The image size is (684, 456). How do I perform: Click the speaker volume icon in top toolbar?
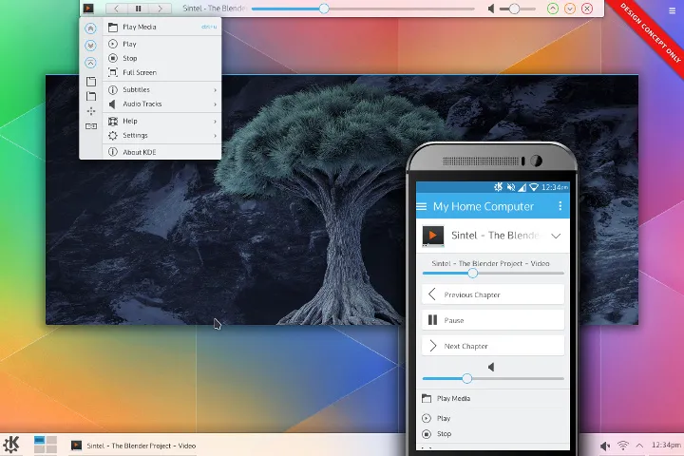tap(492, 9)
